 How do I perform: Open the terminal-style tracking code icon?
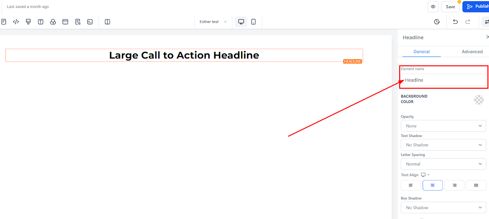coord(90,22)
